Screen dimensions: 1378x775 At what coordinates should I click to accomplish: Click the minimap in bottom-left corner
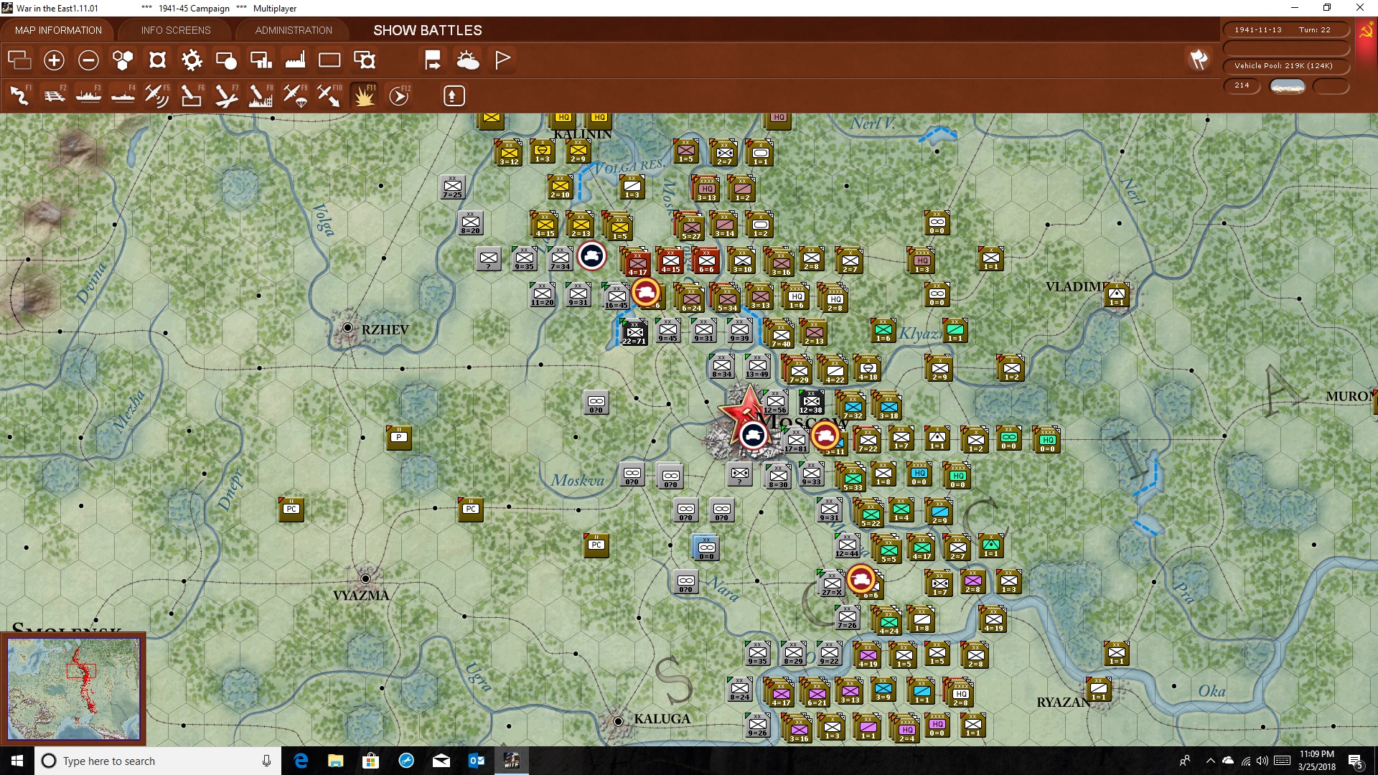[x=74, y=689]
